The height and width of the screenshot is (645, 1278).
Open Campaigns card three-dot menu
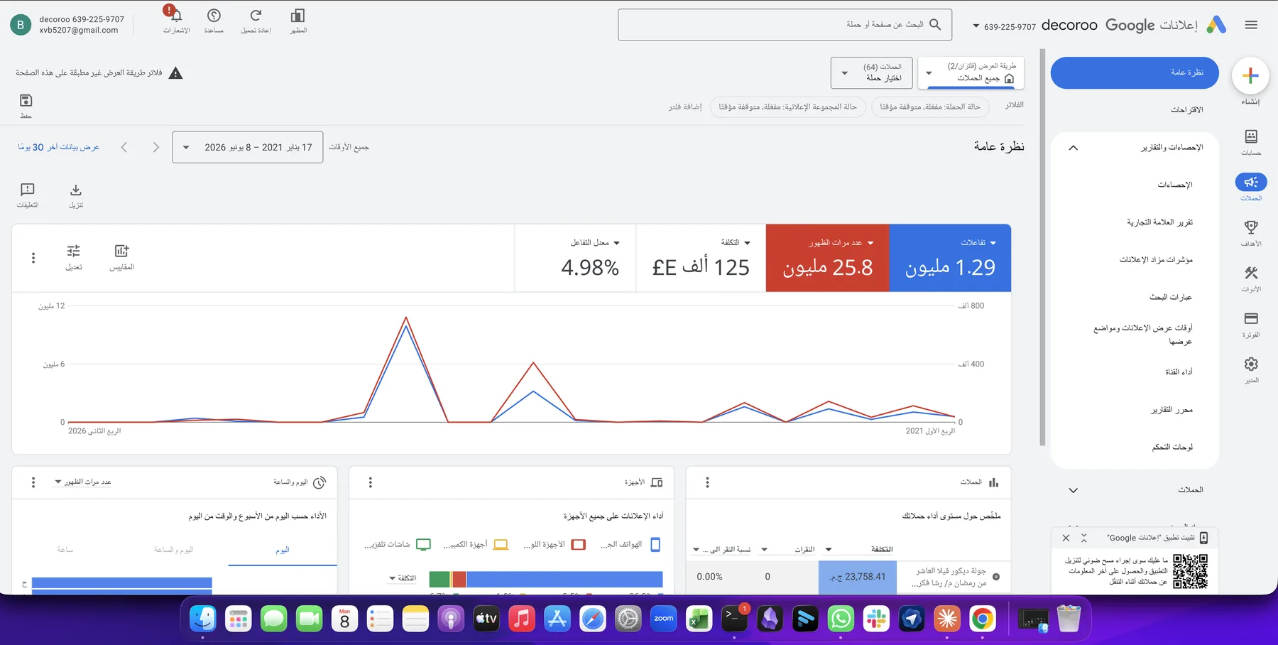(707, 482)
